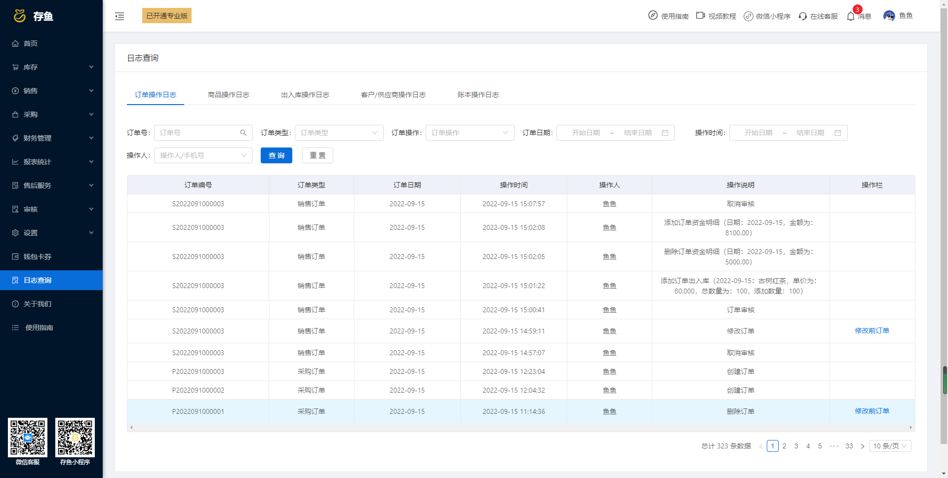Expand the 财务管理 menu chevron

91,138
